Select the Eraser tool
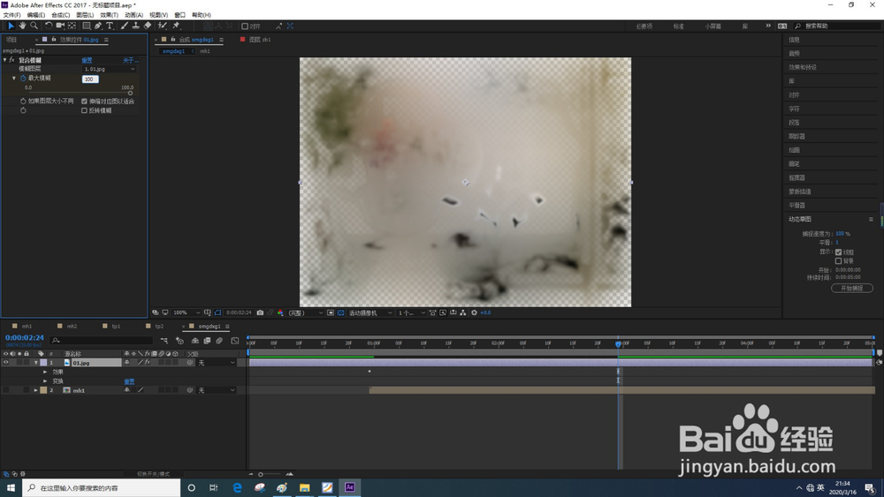The width and height of the screenshot is (884, 497). [147, 26]
